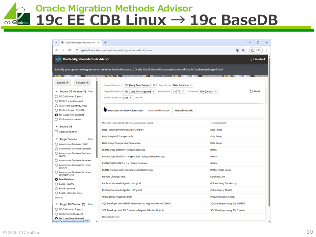Image resolution: width=316 pixels, height=237 pixels.
Task: Clear the Source DB Version selection
Action: point(90,92)
